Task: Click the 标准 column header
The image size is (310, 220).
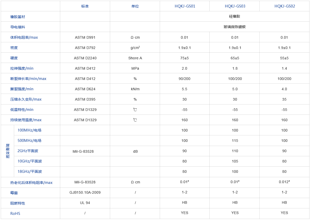Action: 85,6
